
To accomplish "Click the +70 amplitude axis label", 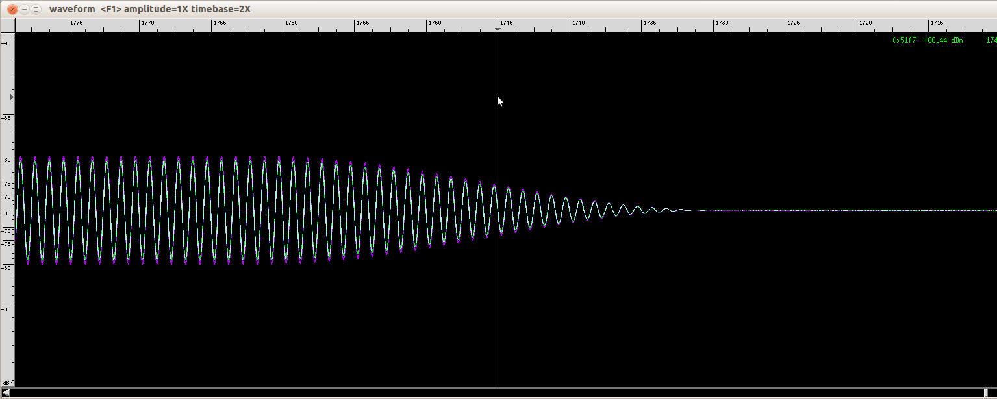I will (x=6, y=196).
